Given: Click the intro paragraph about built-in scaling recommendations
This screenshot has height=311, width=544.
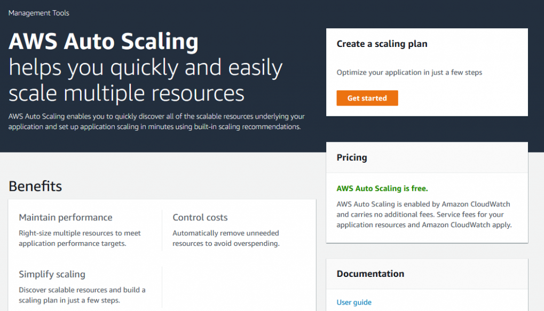Looking at the screenshot, I should tap(156, 122).
